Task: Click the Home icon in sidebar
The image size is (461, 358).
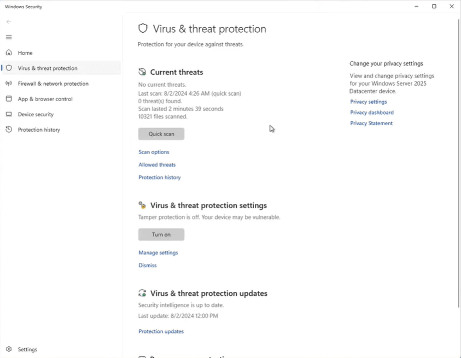Action: click(x=9, y=53)
